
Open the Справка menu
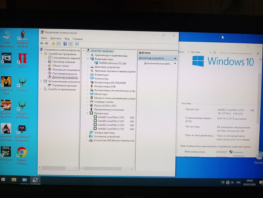(78, 39)
